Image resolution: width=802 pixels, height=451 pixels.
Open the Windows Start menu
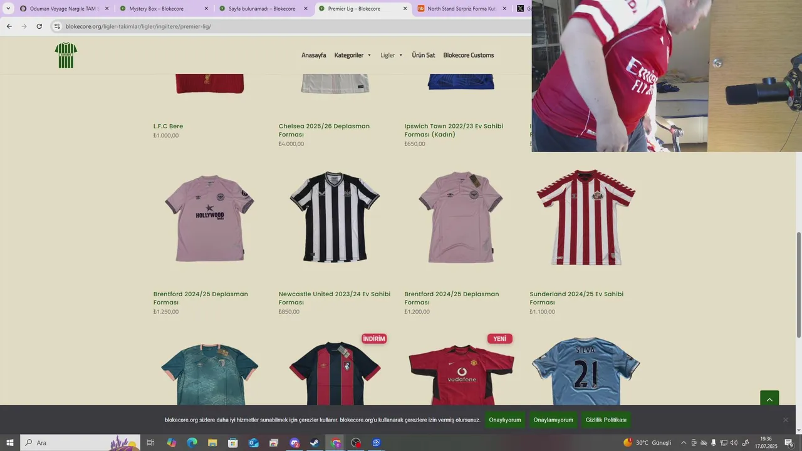point(10,443)
